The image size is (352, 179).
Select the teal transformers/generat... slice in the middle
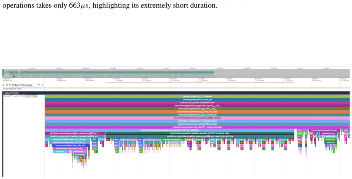click(173, 139)
